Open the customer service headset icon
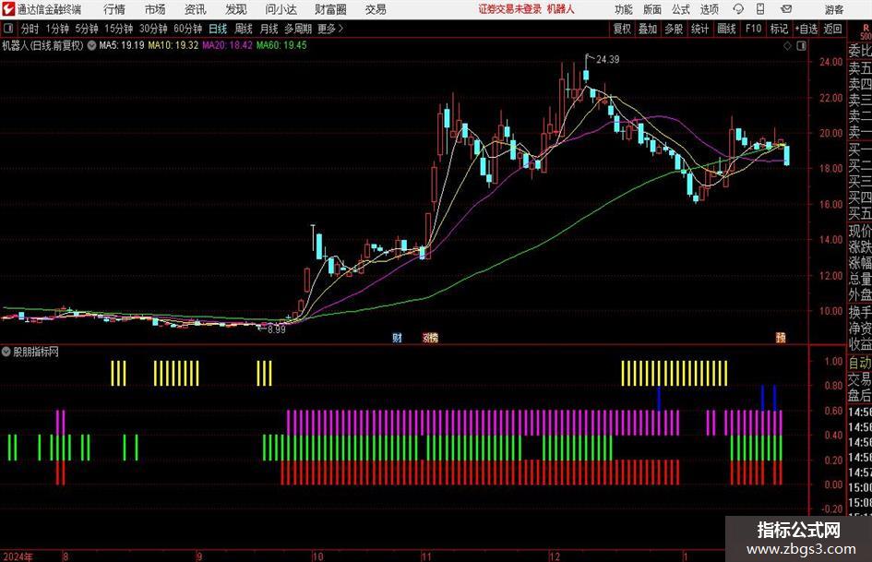 [738, 9]
